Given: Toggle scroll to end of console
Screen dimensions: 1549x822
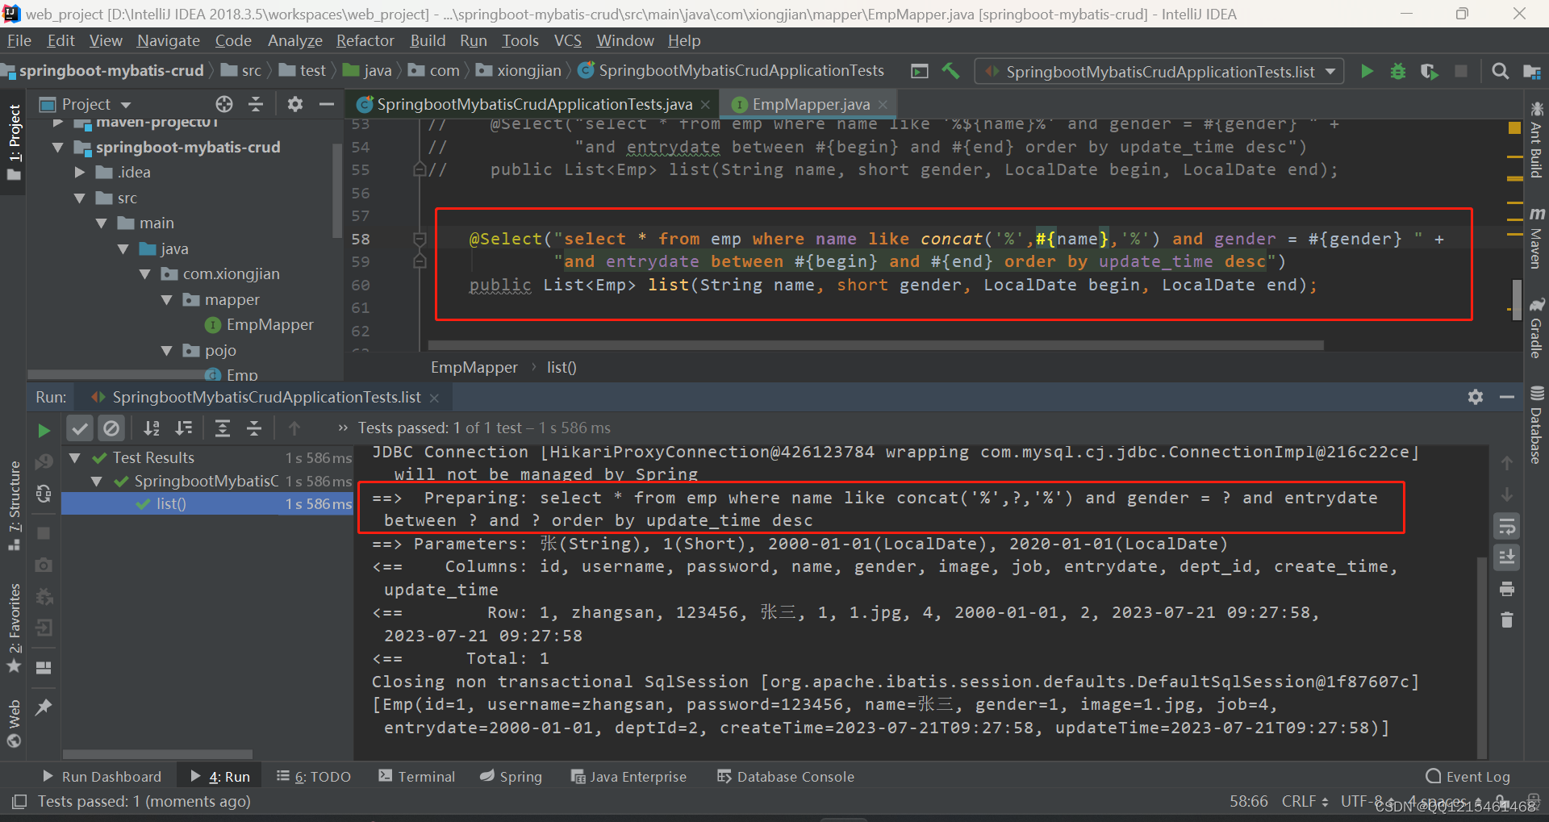Looking at the screenshot, I should tap(1506, 557).
